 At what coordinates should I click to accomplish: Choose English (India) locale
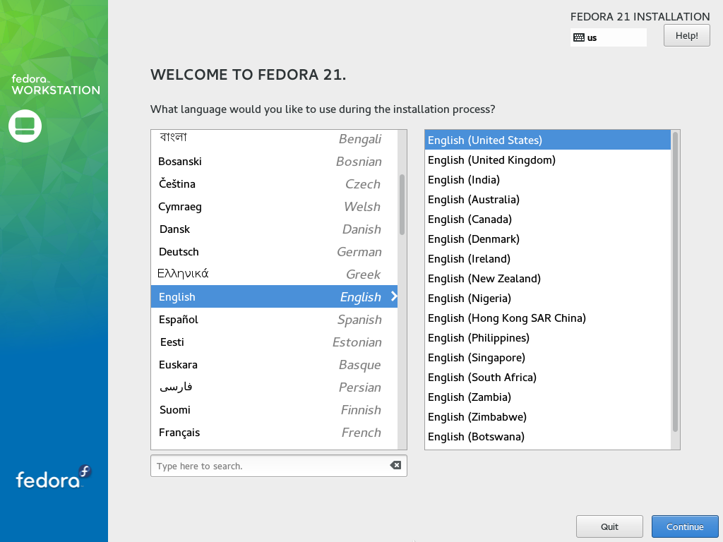pyautogui.click(x=494, y=179)
